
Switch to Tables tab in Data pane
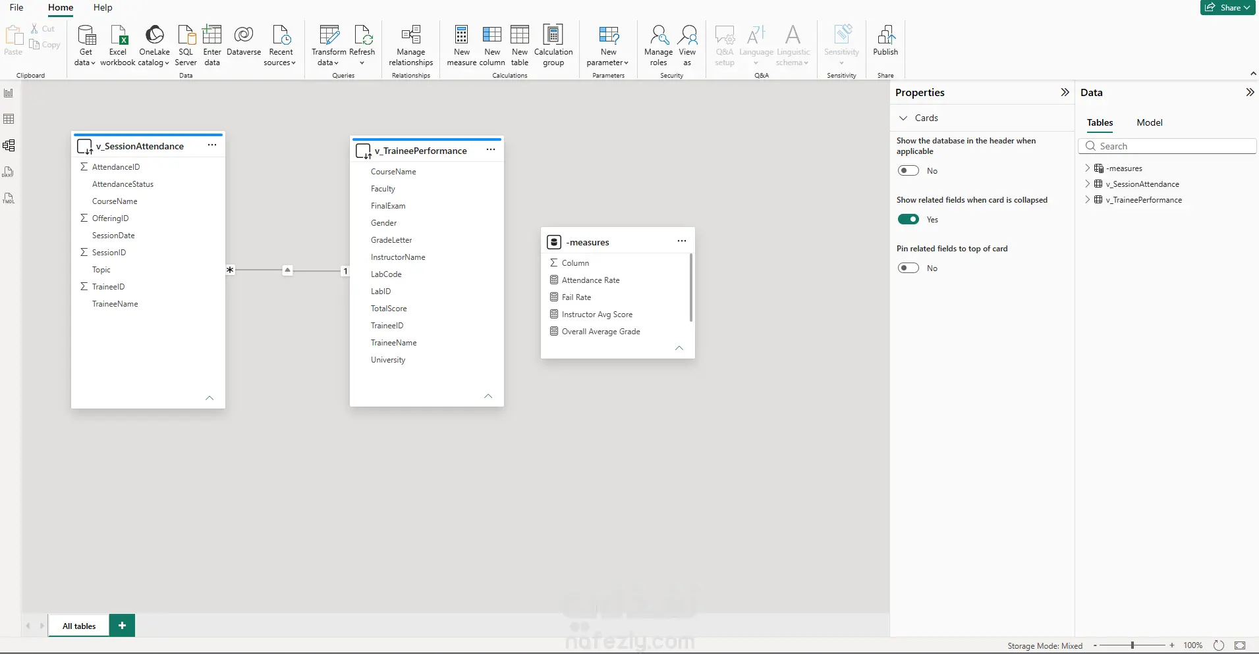click(1100, 122)
